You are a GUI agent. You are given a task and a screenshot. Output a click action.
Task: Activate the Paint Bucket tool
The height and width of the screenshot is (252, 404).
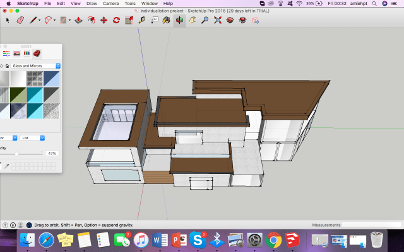pos(167,20)
